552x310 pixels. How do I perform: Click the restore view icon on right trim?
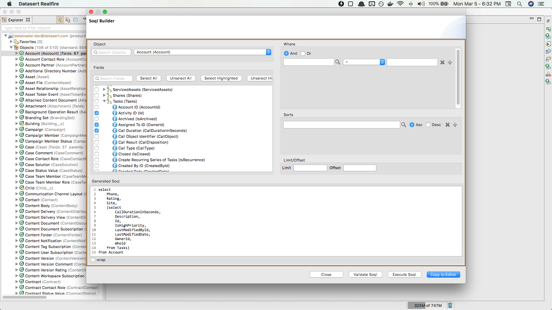click(x=548, y=21)
